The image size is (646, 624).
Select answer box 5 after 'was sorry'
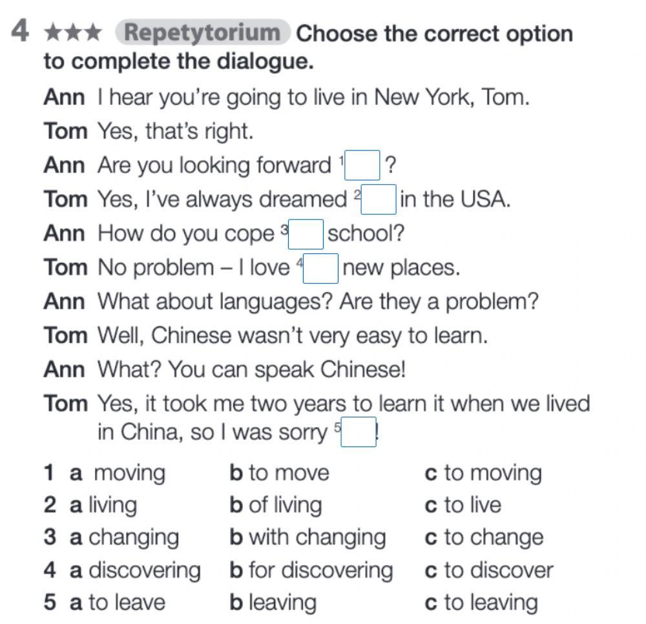[359, 432]
